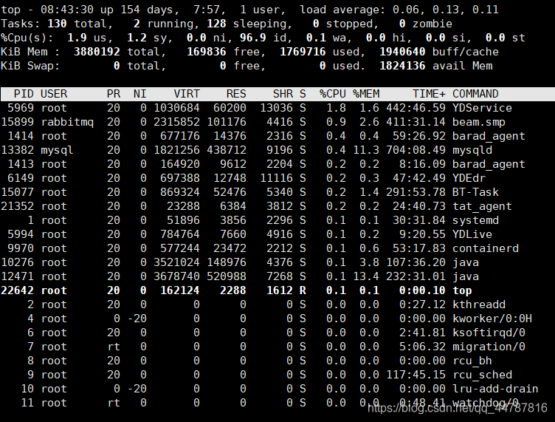Click the kworker/0:0H command
Image resolution: width=555 pixels, height=422 pixels.
[x=492, y=319]
